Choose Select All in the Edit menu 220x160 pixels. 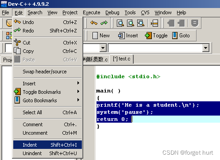tap(47, 112)
